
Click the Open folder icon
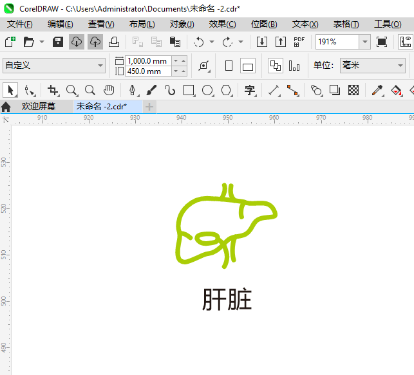tap(28, 42)
